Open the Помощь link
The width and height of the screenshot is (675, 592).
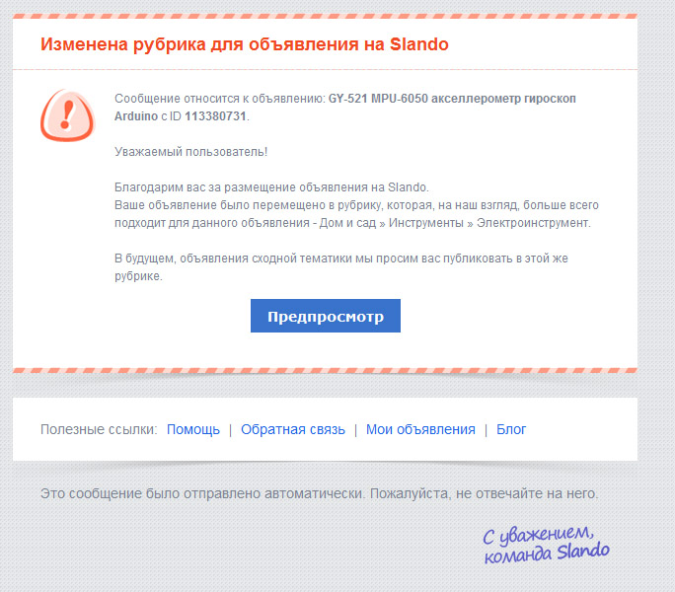(x=193, y=429)
